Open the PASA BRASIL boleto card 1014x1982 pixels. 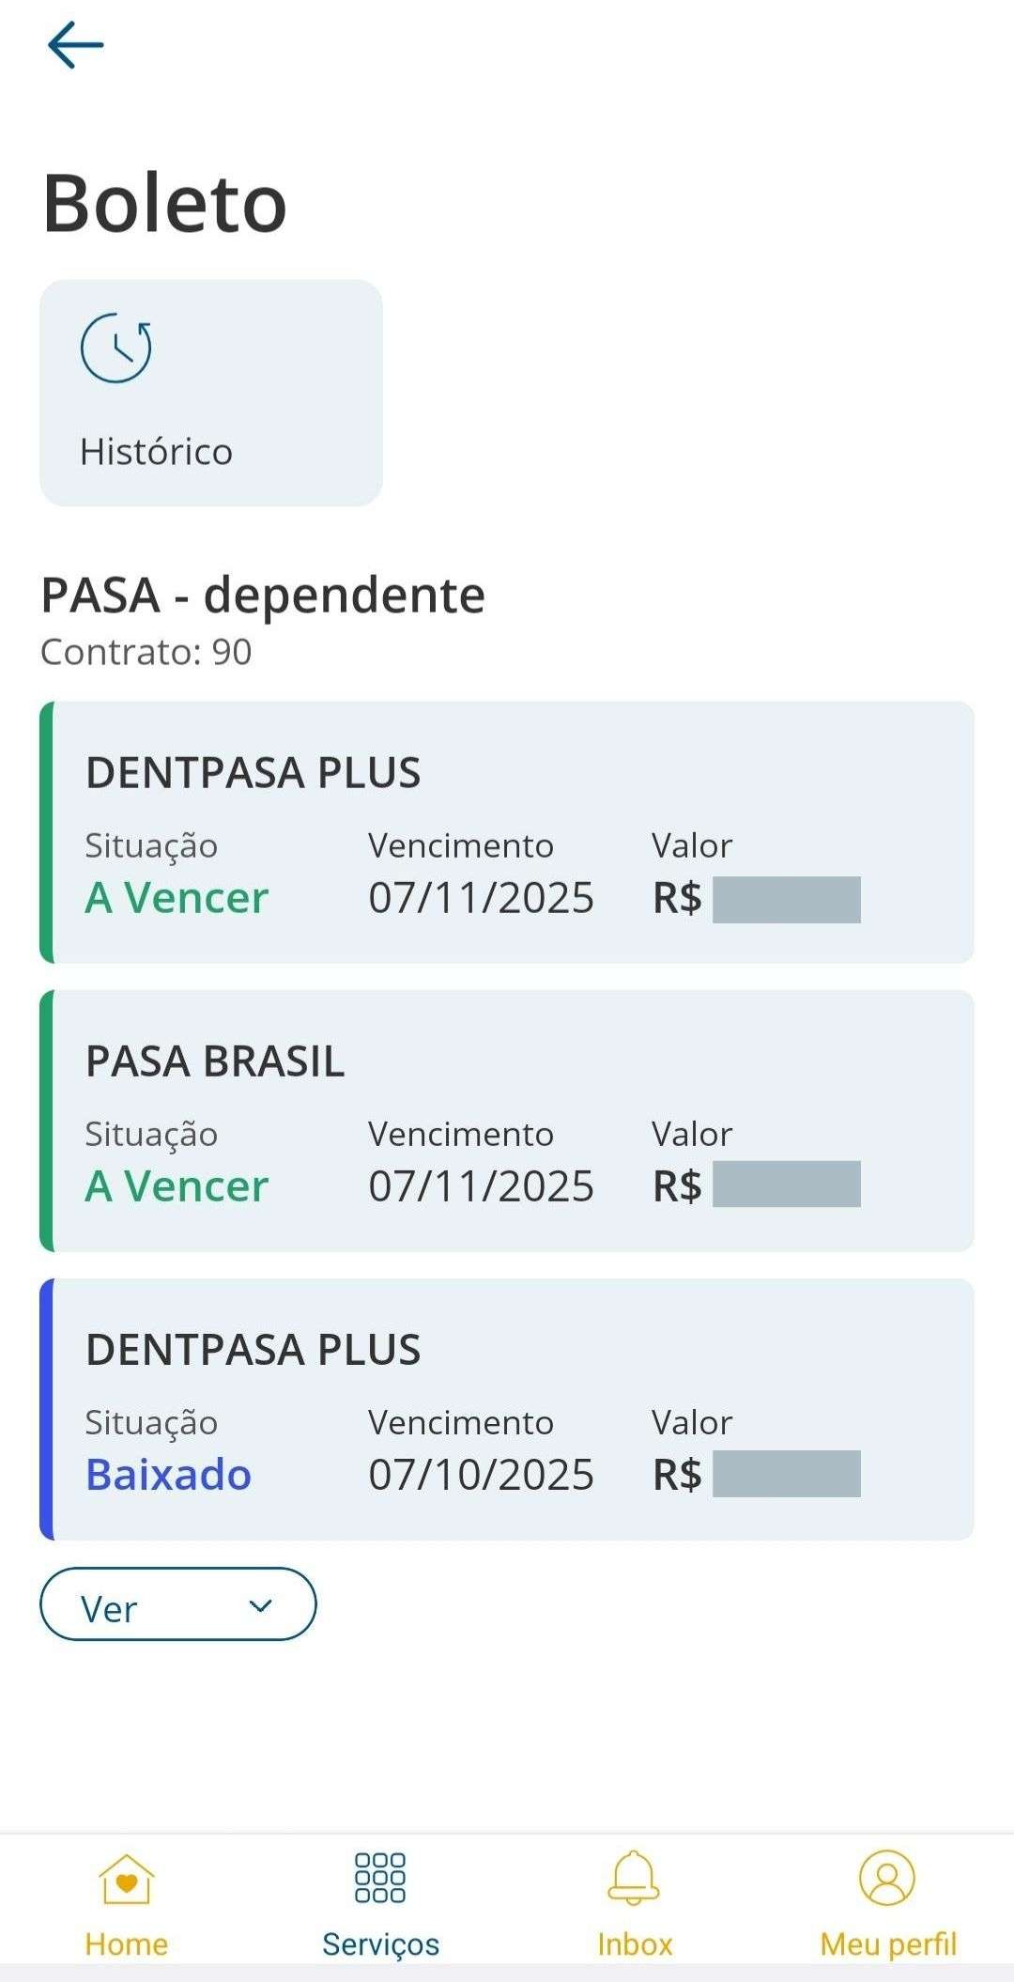click(507, 1121)
